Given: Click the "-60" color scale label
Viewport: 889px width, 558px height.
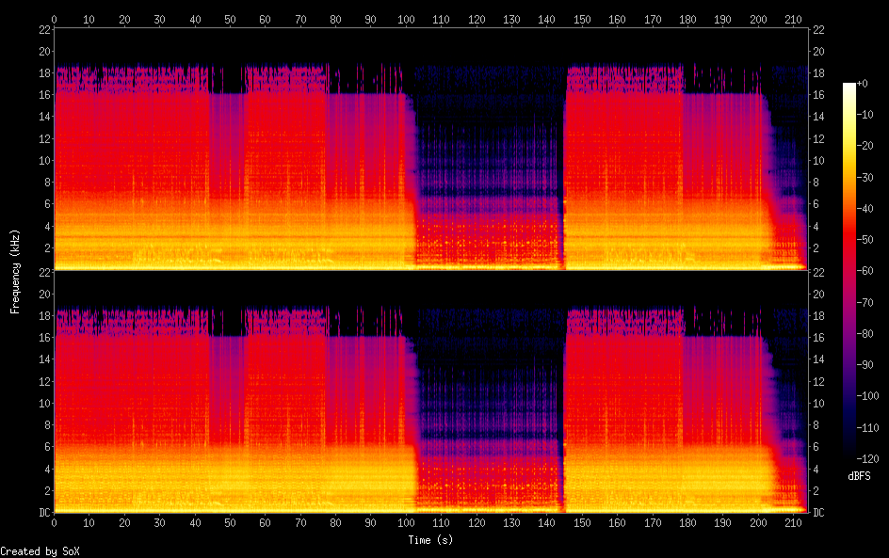Looking at the screenshot, I should click(865, 271).
